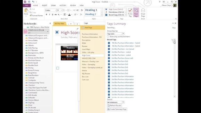The height and width of the screenshot is (113, 201).
Task: Click Create Summary Page button
Action: click(117, 109)
